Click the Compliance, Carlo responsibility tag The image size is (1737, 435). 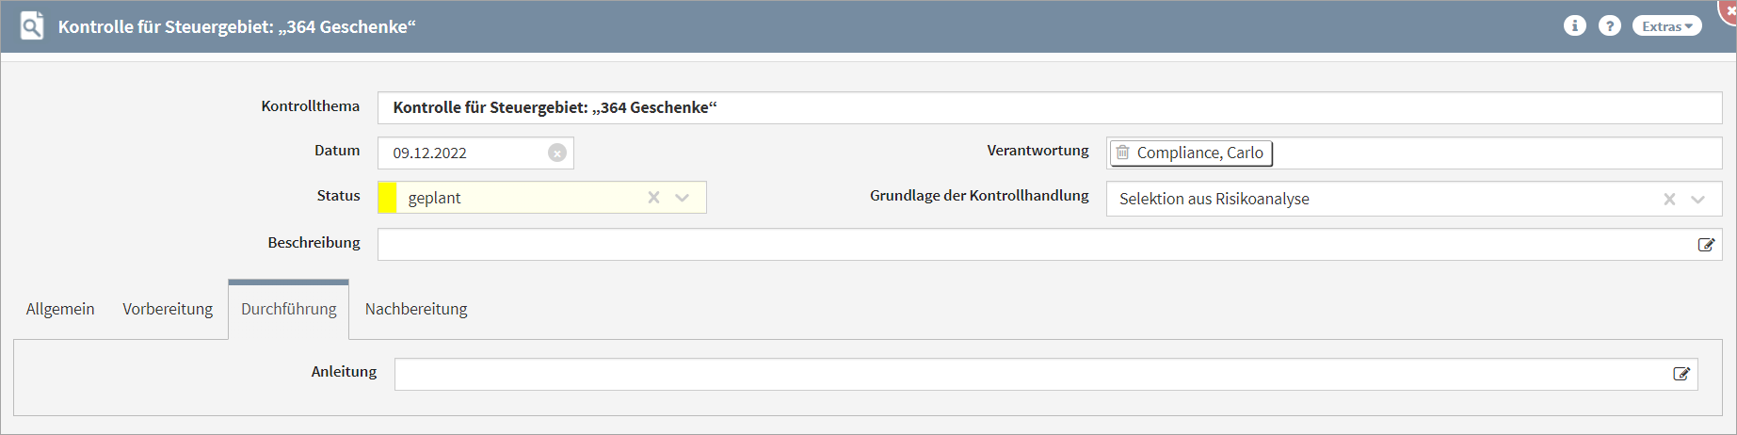[1199, 153]
